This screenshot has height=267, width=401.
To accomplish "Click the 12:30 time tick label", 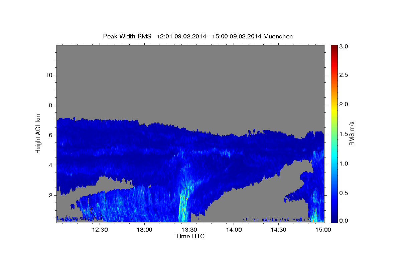I will (100, 230).
